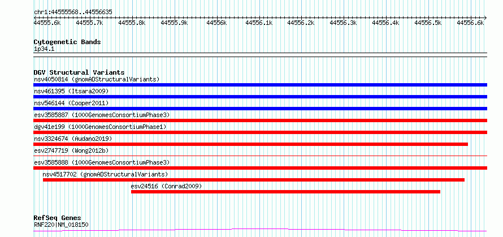Click the magenta RNF220 gene line
503x237 pixels.
click(x=260, y=230)
